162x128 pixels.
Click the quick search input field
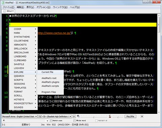(x=26, y=121)
